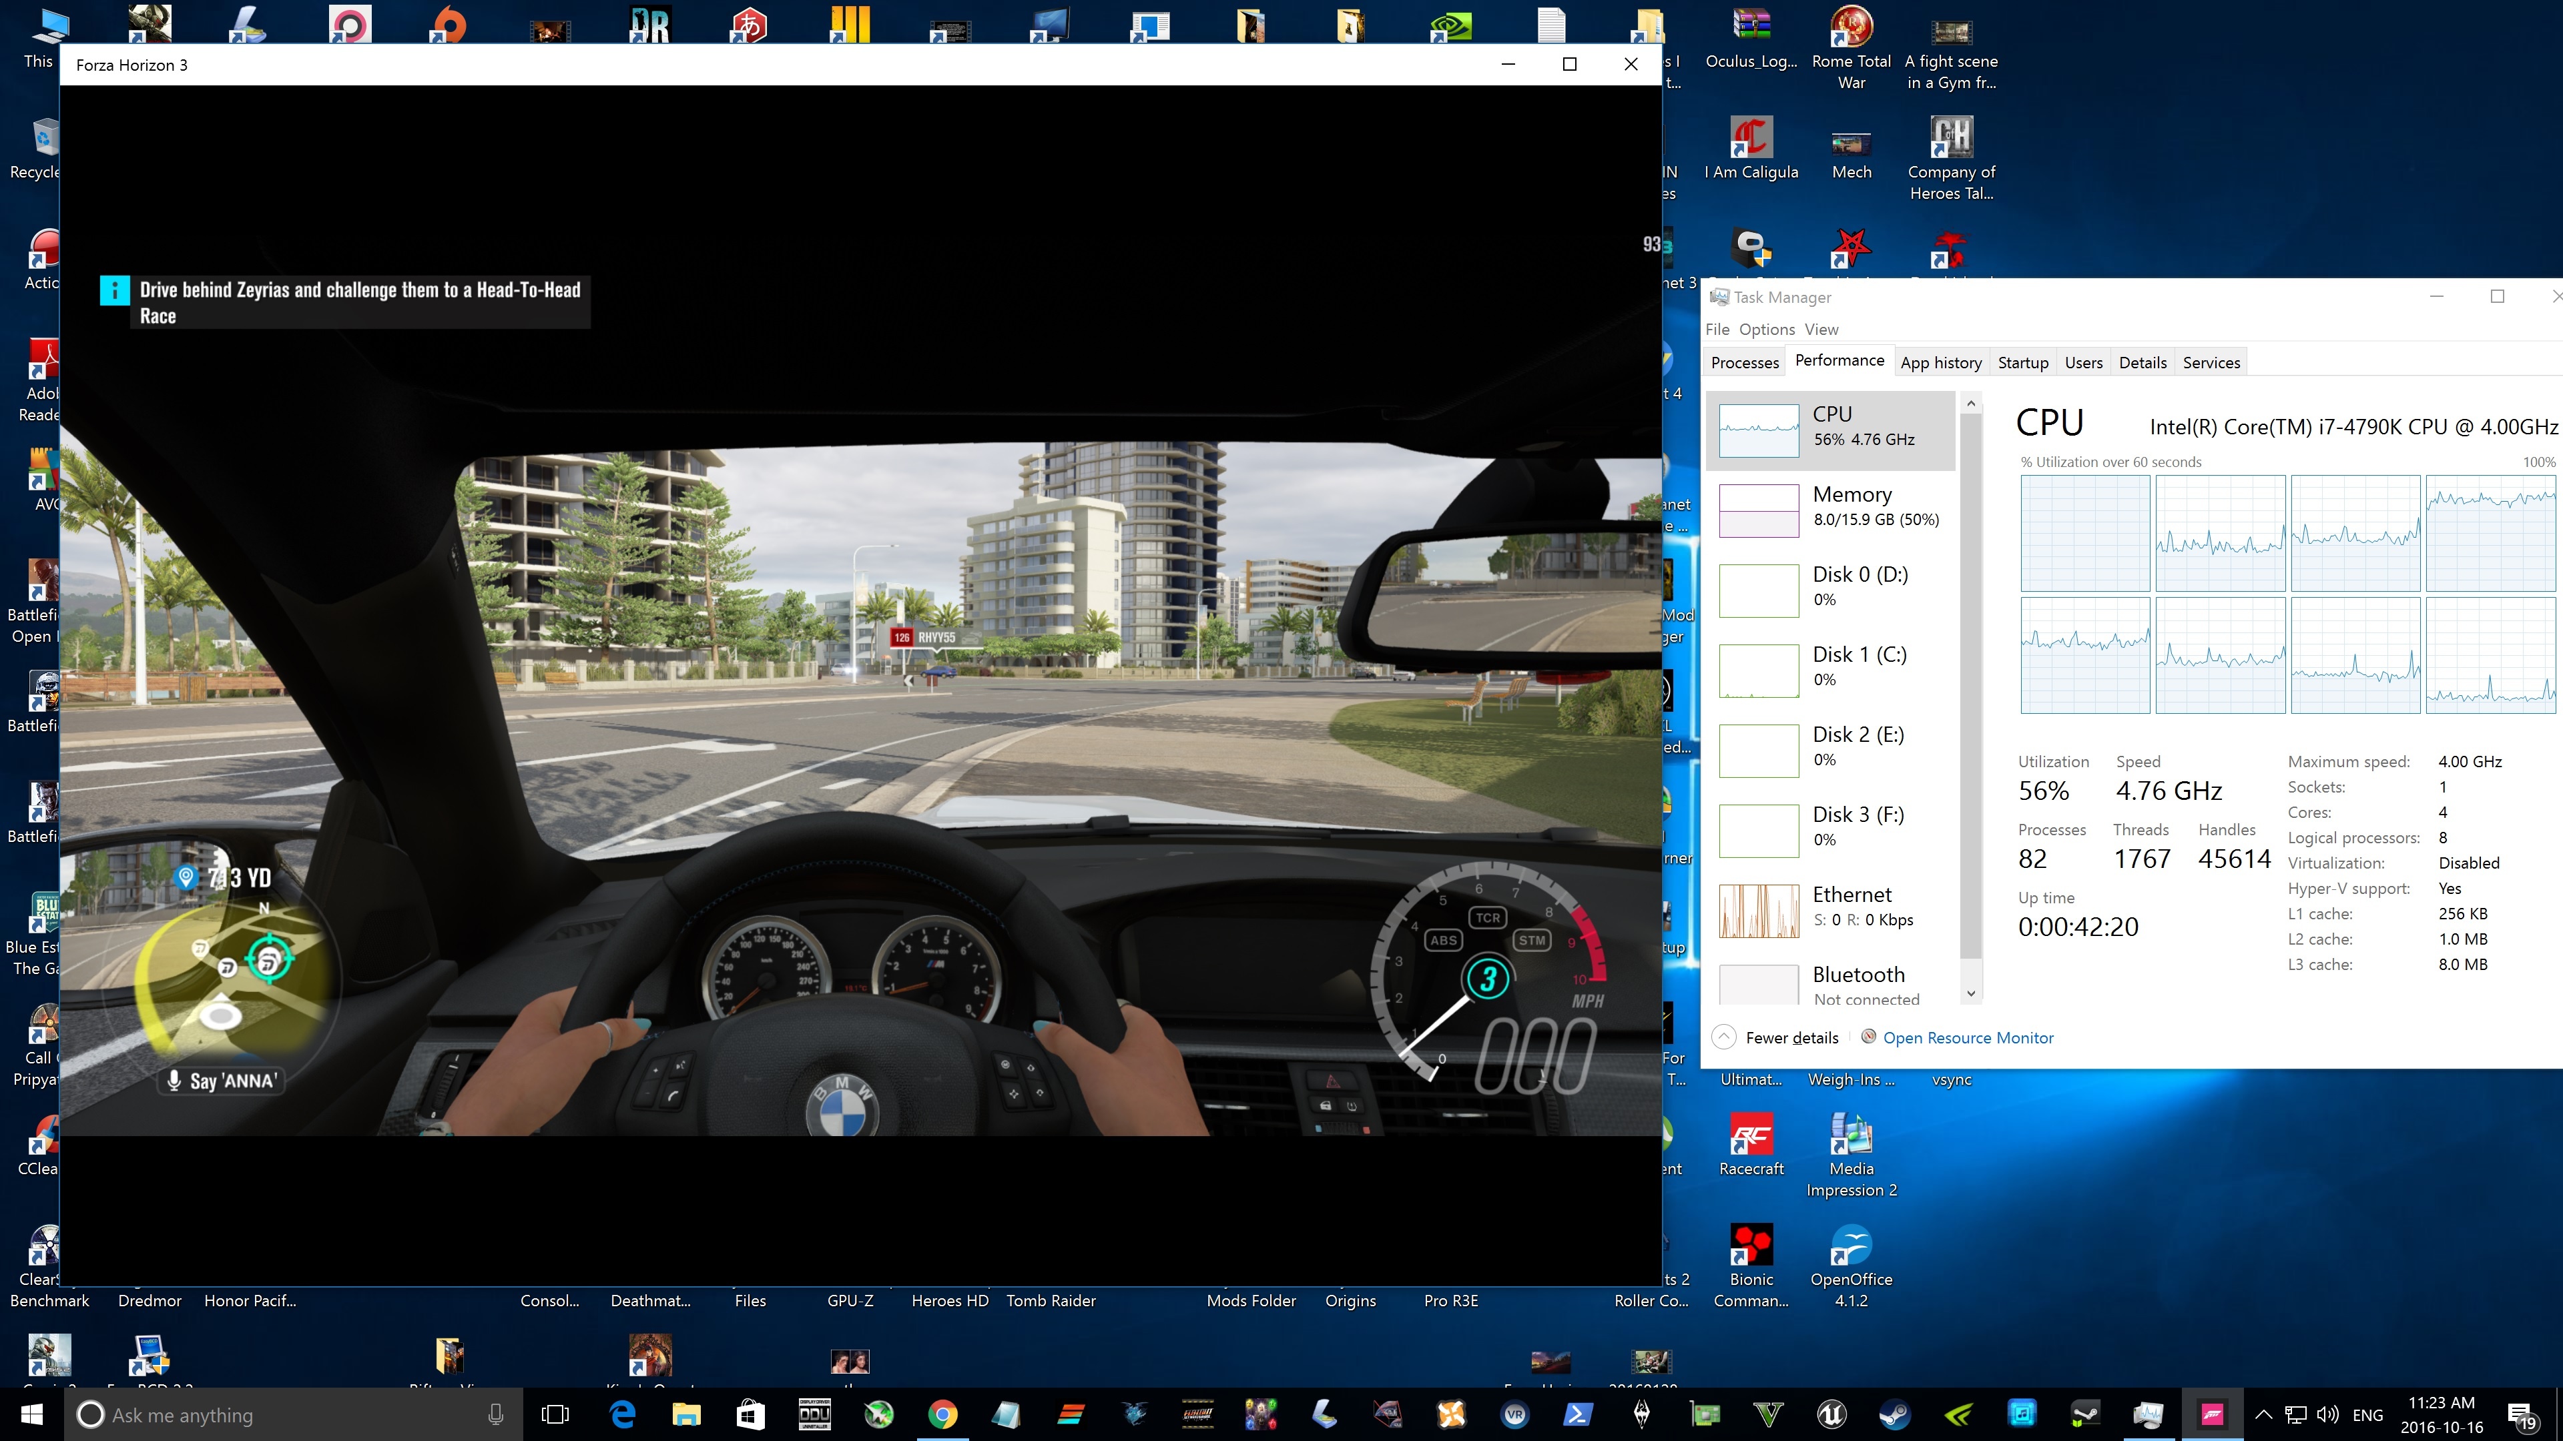Switch to the Processes tab
The width and height of the screenshot is (2563, 1441).
[x=1744, y=363]
